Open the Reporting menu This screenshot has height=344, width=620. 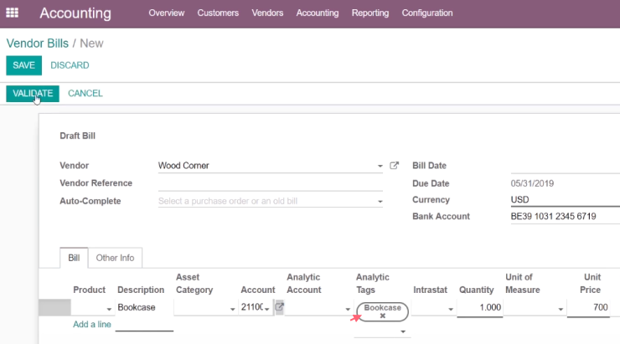coord(370,13)
